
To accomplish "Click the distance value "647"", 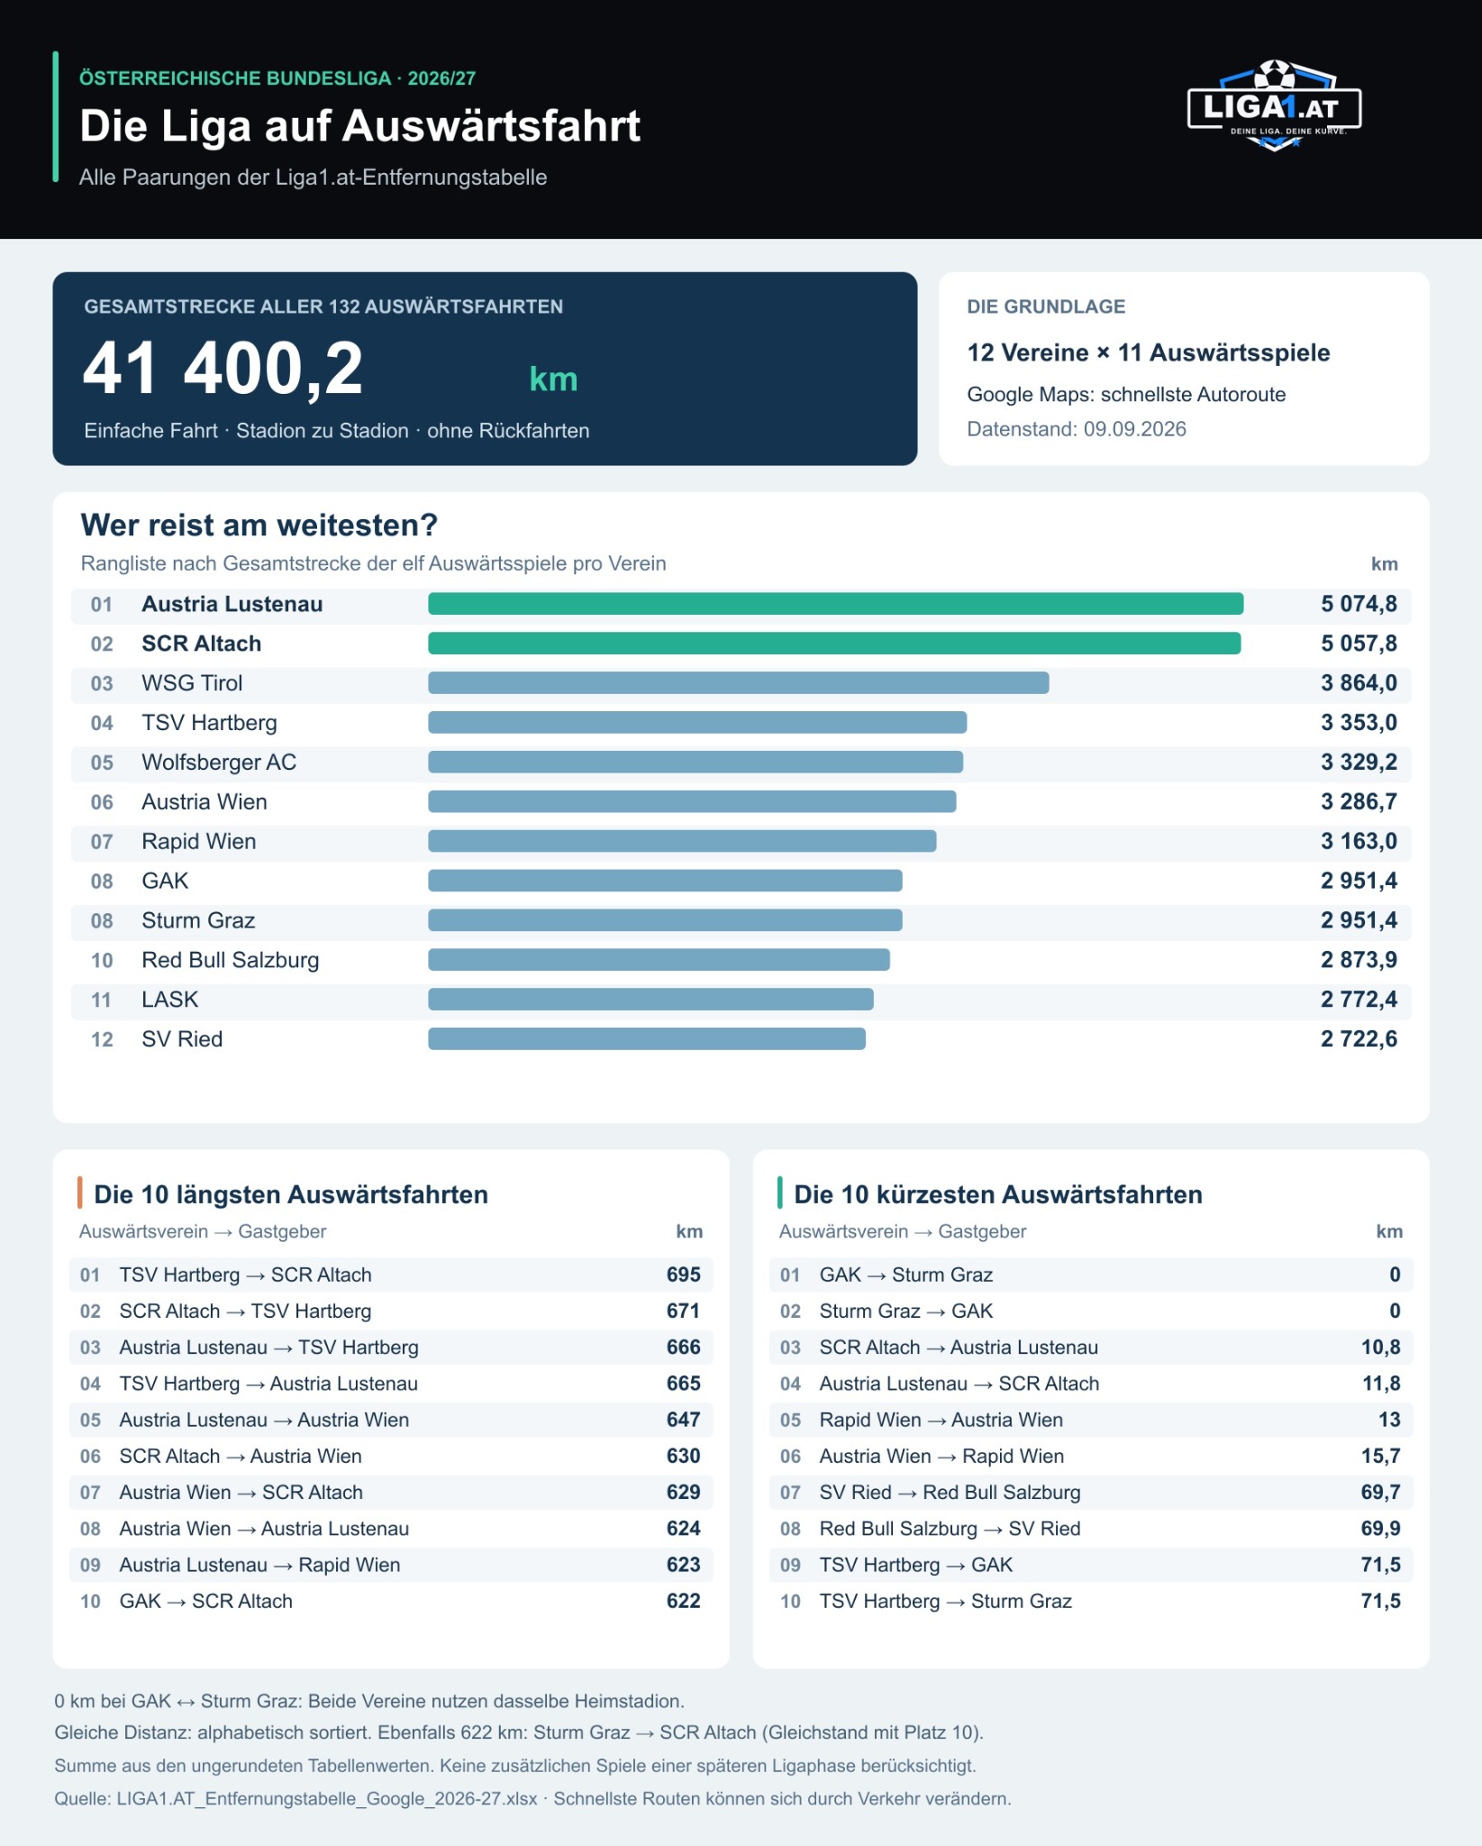I will point(684,1420).
